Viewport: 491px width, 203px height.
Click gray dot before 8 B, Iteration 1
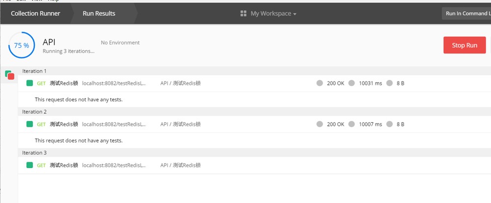[x=389, y=83]
